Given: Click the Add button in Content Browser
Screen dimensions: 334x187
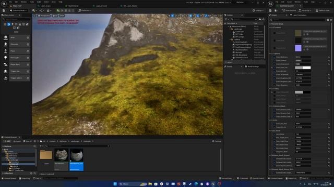Looking at the screenshot, I should point(7,141).
